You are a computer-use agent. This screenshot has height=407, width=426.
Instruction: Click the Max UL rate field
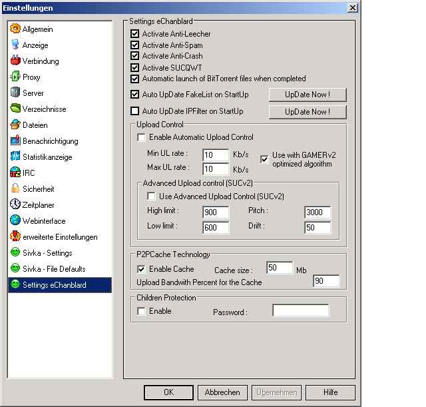tap(216, 169)
